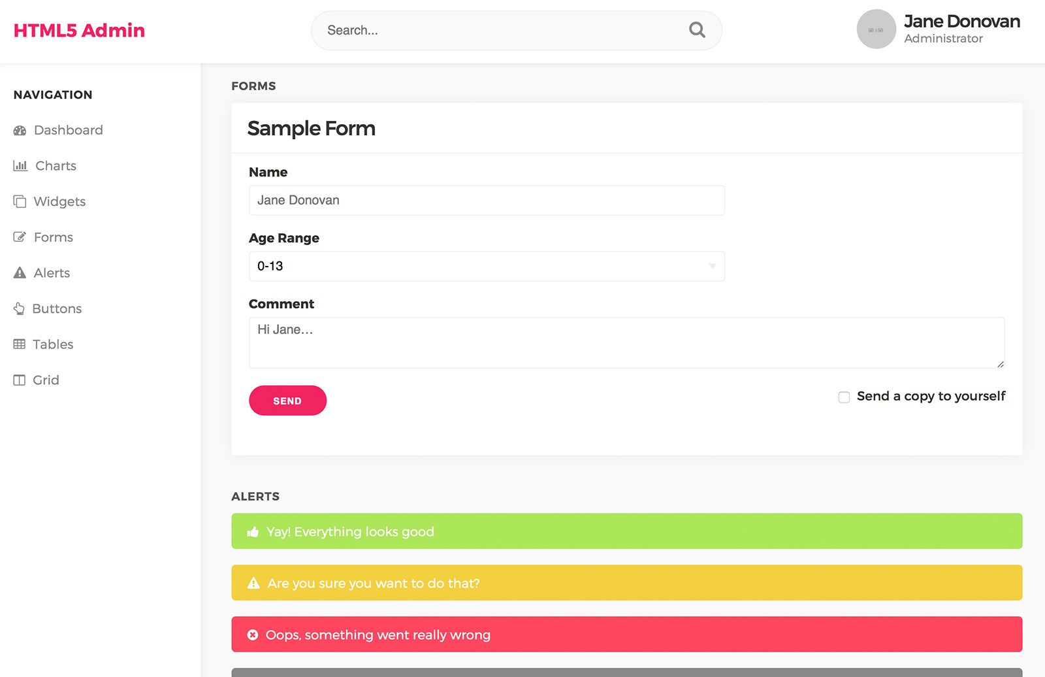Open Forms via its pencil icon
1045x677 pixels.
pos(20,237)
